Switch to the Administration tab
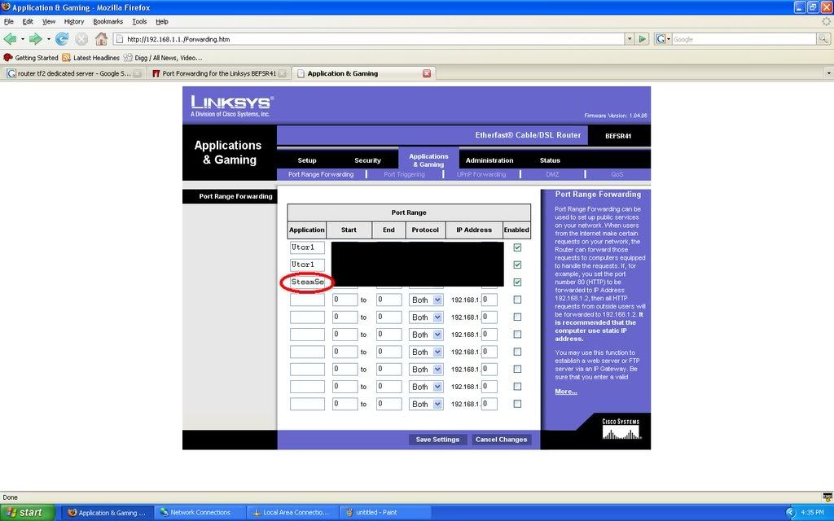The width and height of the screenshot is (834, 521). coord(489,160)
